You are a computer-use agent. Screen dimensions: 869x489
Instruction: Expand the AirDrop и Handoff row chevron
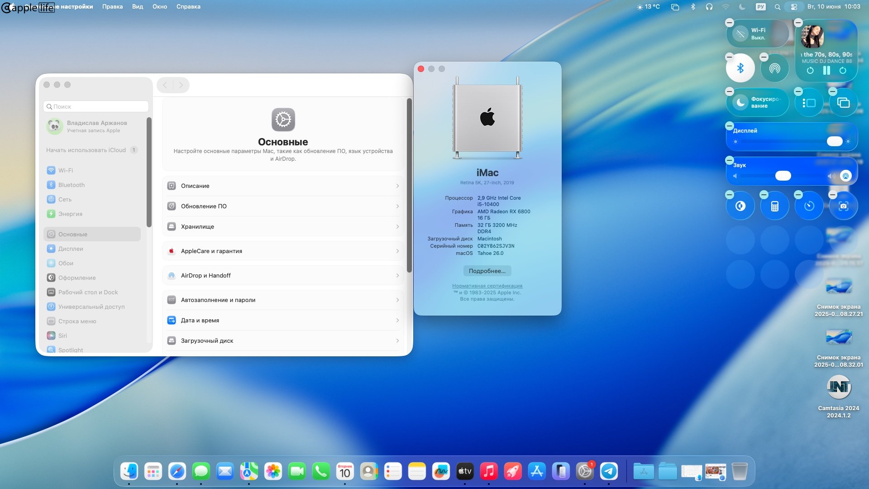pyautogui.click(x=397, y=276)
